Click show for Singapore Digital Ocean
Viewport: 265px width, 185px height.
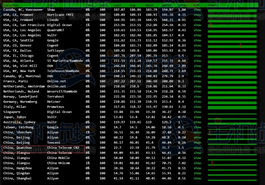tap(197, 112)
